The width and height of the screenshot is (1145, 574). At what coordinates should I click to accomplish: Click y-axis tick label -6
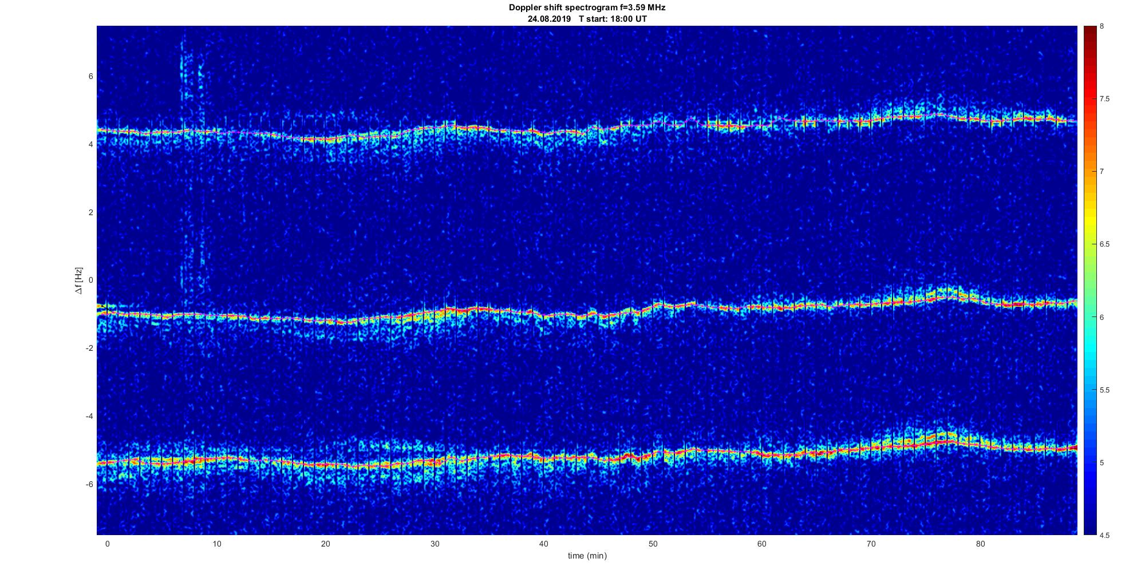[x=89, y=484]
